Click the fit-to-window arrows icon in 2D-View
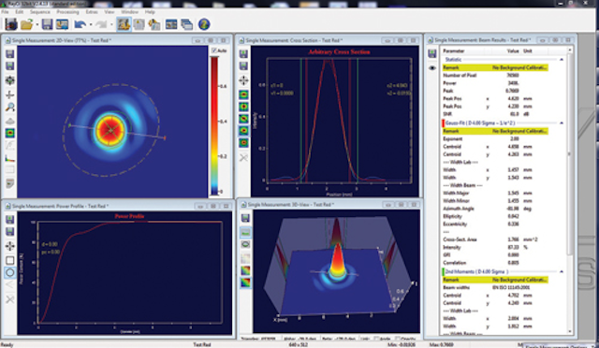This screenshot has height=348, width=599. tap(10, 80)
